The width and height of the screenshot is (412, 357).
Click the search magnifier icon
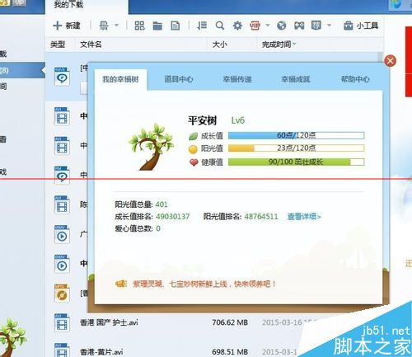220,26
